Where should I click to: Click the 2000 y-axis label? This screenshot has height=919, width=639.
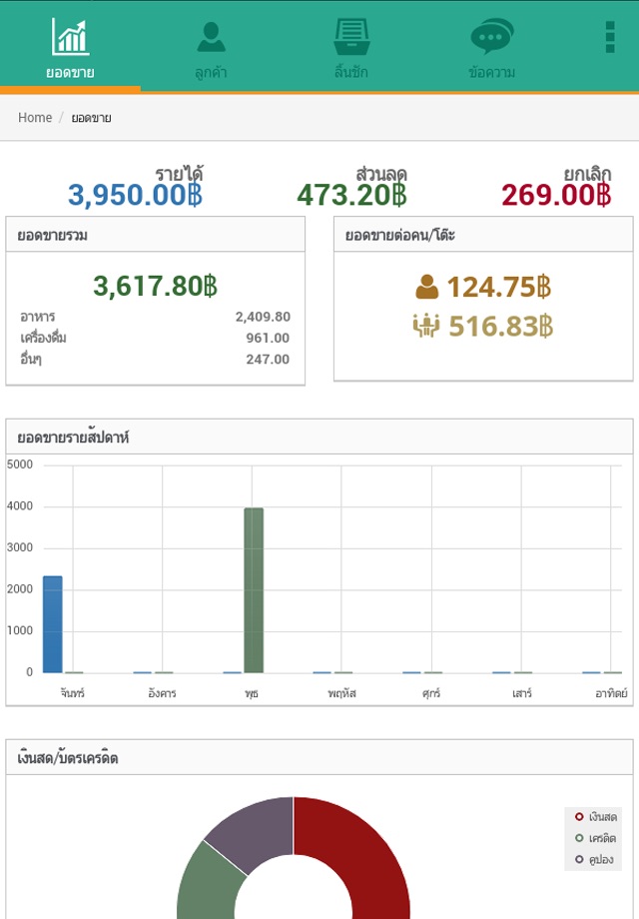(20, 589)
